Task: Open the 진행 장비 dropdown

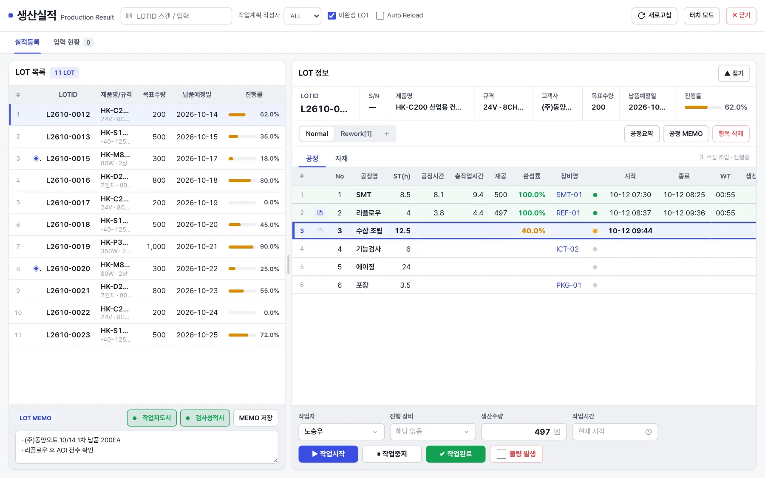Action: [x=433, y=432]
